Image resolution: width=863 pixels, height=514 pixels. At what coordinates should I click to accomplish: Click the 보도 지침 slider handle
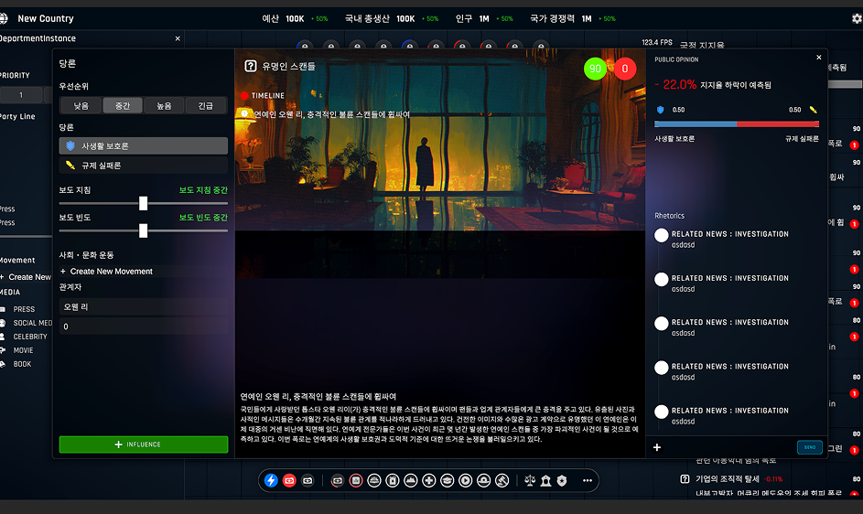pyautogui.click(x=143, y=203)
